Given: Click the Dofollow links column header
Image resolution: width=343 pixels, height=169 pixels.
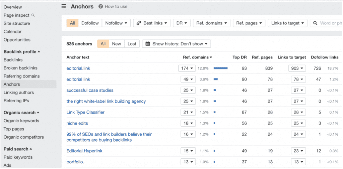Looking at the screenshot, I should pyautogui.click(x=325, y=57).
